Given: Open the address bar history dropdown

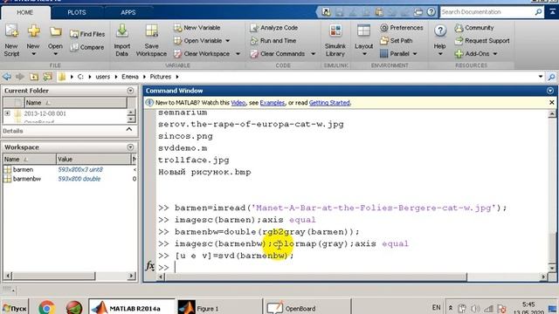Looking at the screenshot, I should (x=541, y=77).
